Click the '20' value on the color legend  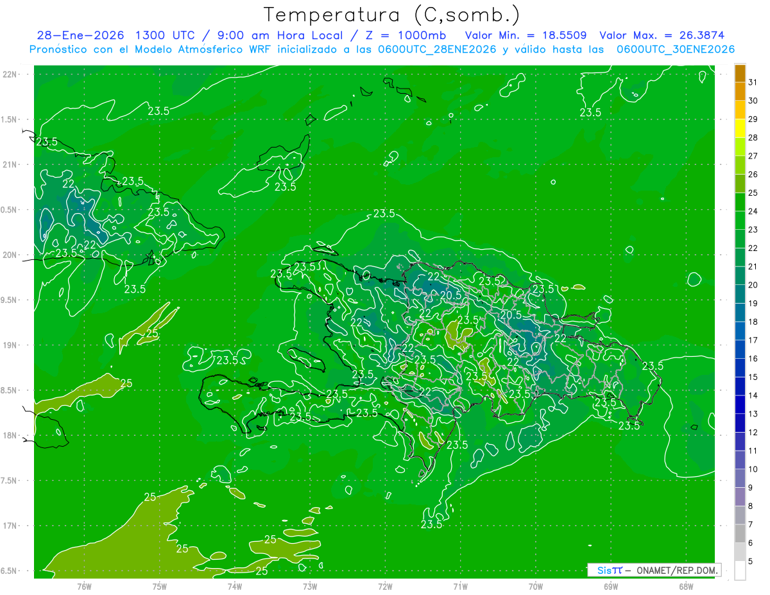pos(753,285)
